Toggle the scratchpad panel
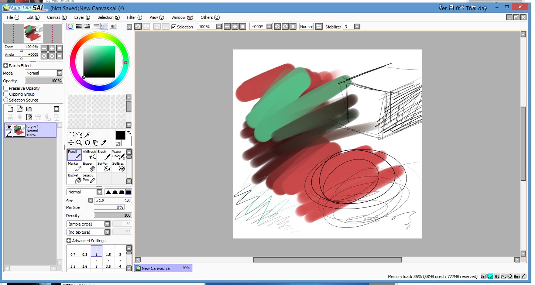535x285 pixels. coord(113,27)
